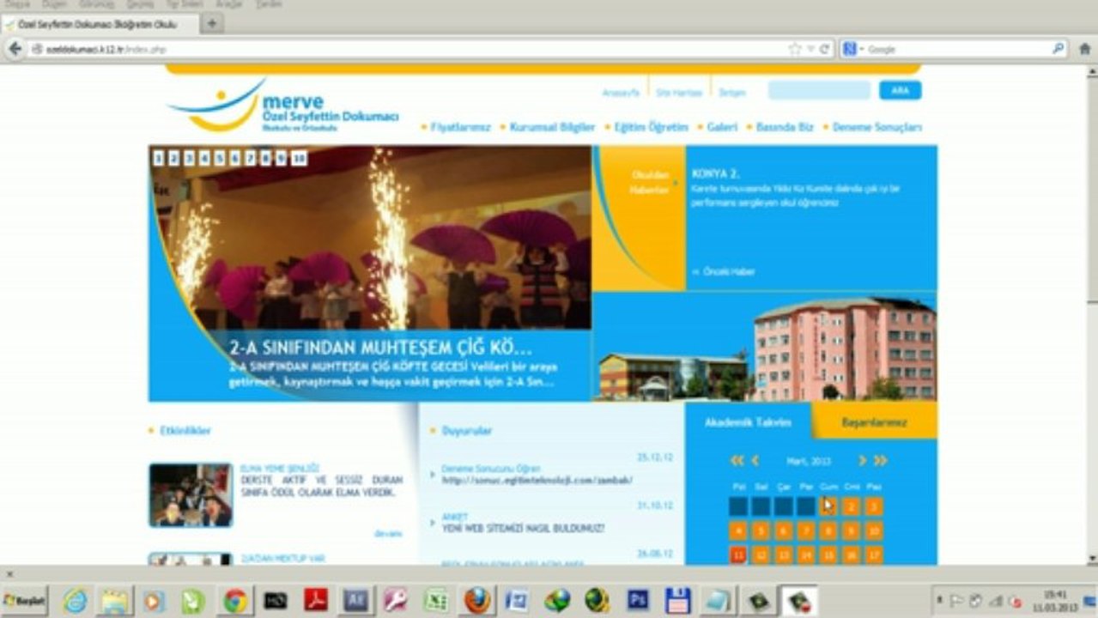Open the search engine selector dropdown
This screenshot has width=1098, height=618.
point(852,49)
